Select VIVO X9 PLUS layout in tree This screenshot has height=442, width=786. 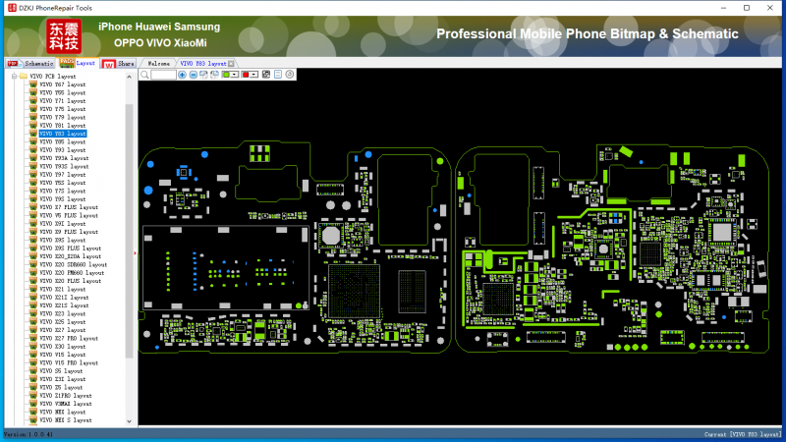pyautogui.click(x=68, y=232)
